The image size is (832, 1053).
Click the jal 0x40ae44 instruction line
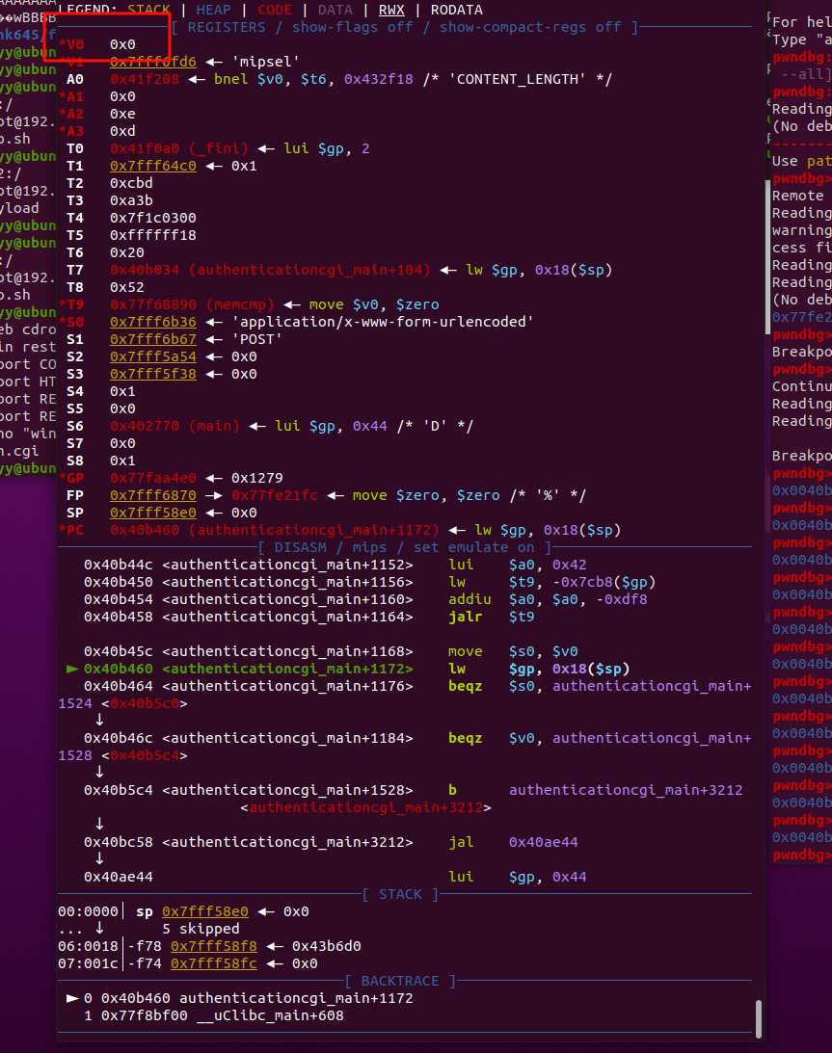(x=331, y=843)
